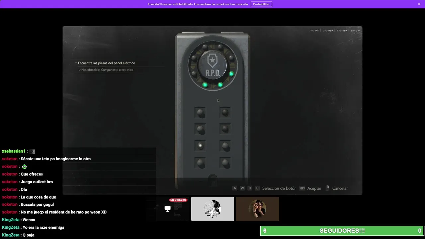
Task: Click the emote in xsebastian1's message
Action: 32,151
